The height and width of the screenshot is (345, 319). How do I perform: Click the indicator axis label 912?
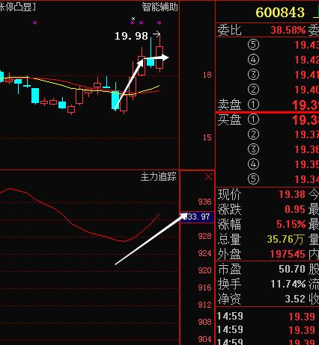point(204,305)
